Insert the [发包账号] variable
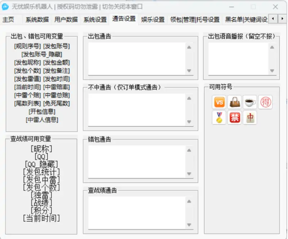 click(57, 46)
